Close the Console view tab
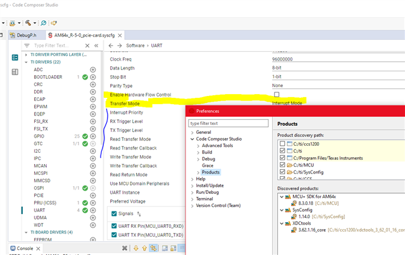Viewport: 405px width, 255px height. pos(38,249)
